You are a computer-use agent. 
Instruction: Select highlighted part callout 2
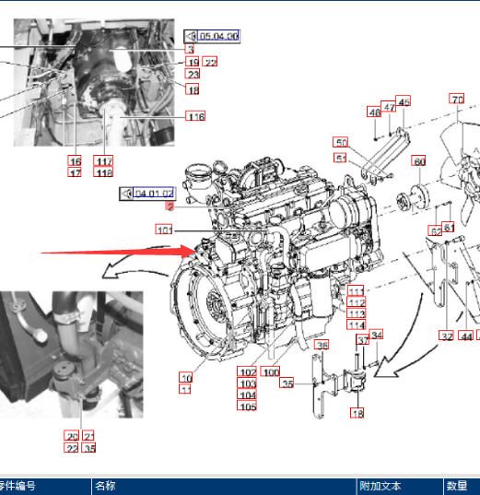click(x=170, y=206)
